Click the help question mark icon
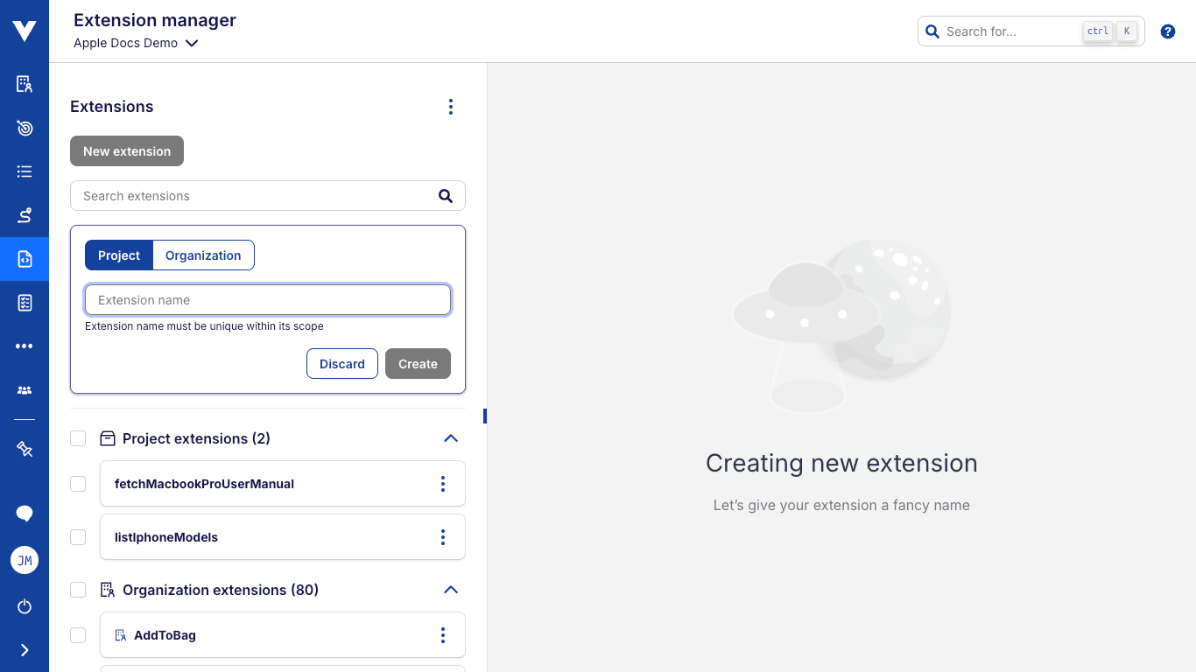This screenshot has height=672, width=1196. click(1167, 31)
